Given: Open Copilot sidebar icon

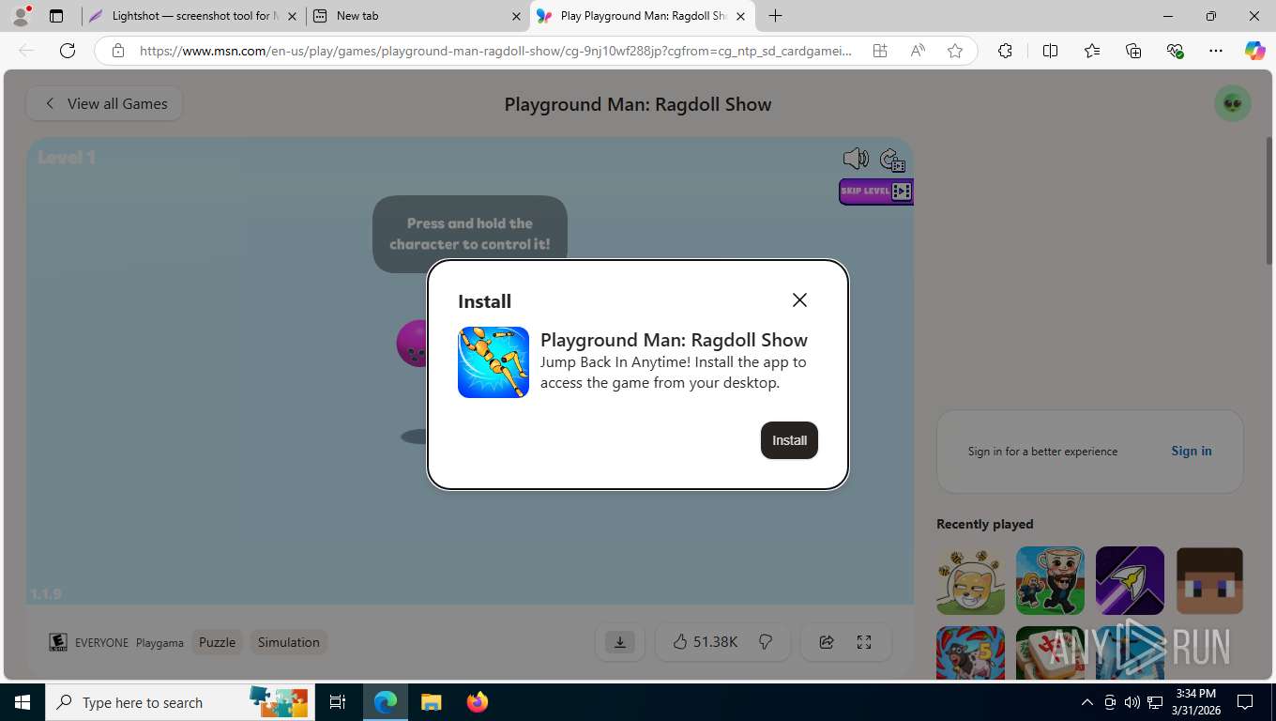Looking at the screenshot, I should point(1255,51).
